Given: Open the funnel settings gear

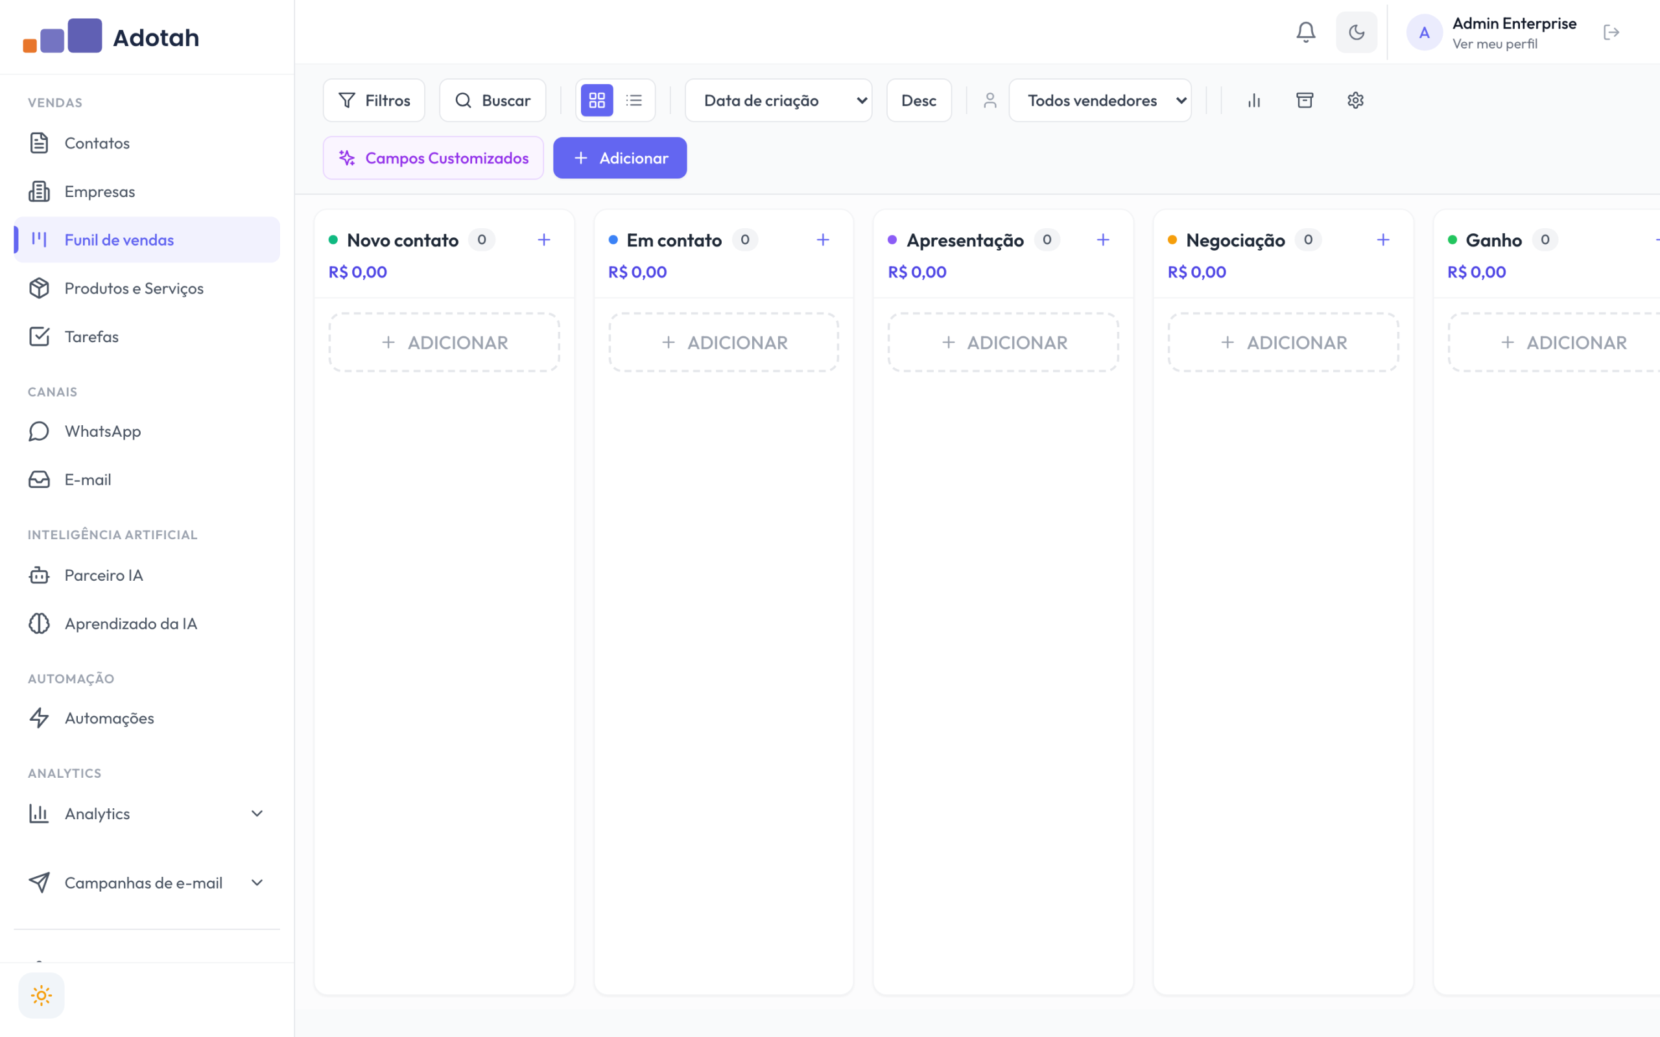Looking at the screenshot, I should (x=1355, y=101).
